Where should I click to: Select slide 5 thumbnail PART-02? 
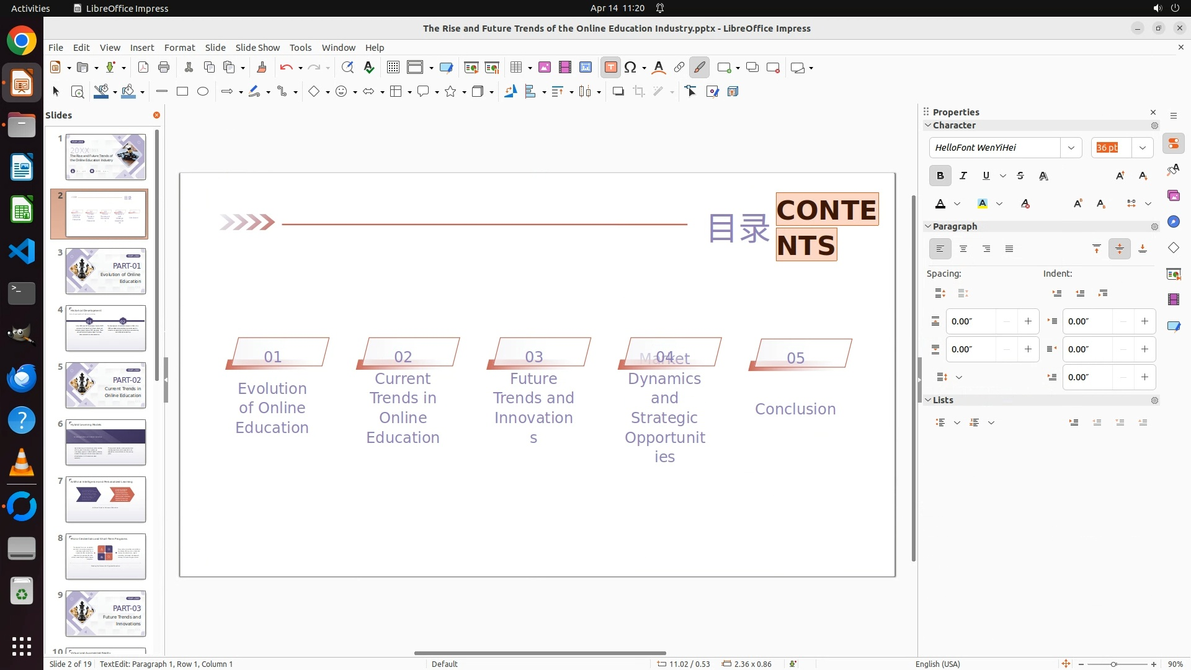point(105,385)
